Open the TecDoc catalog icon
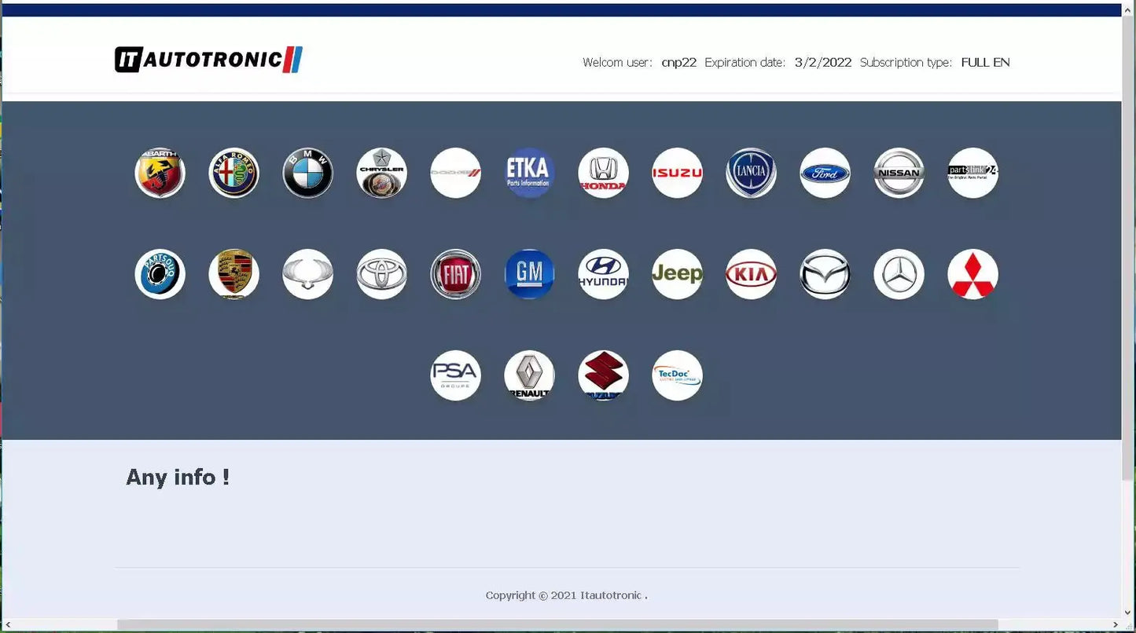 (677, 375)
